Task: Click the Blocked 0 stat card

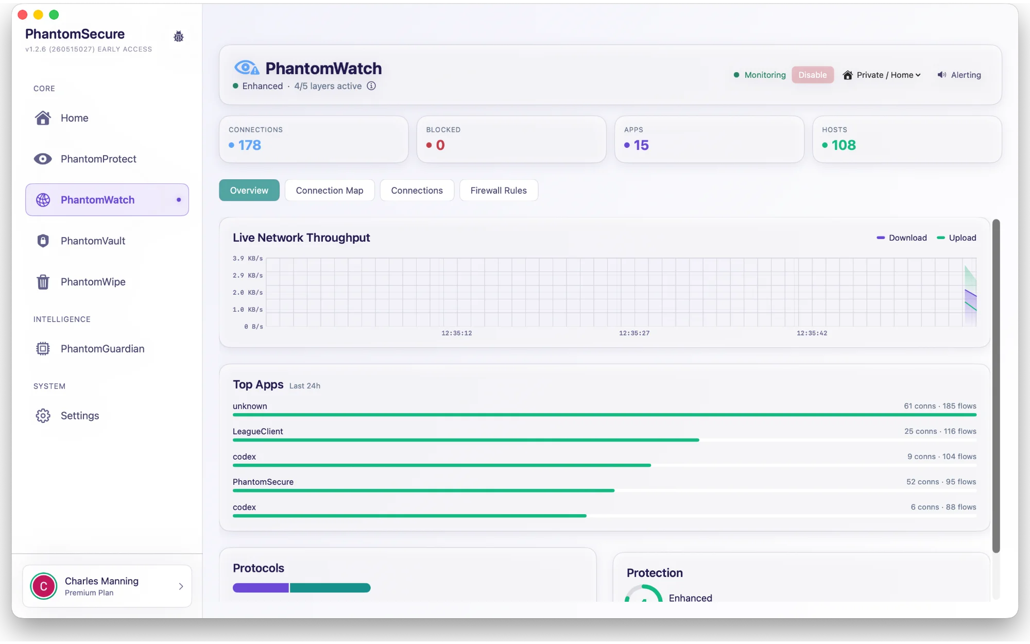Action: (x=511, y=139)
